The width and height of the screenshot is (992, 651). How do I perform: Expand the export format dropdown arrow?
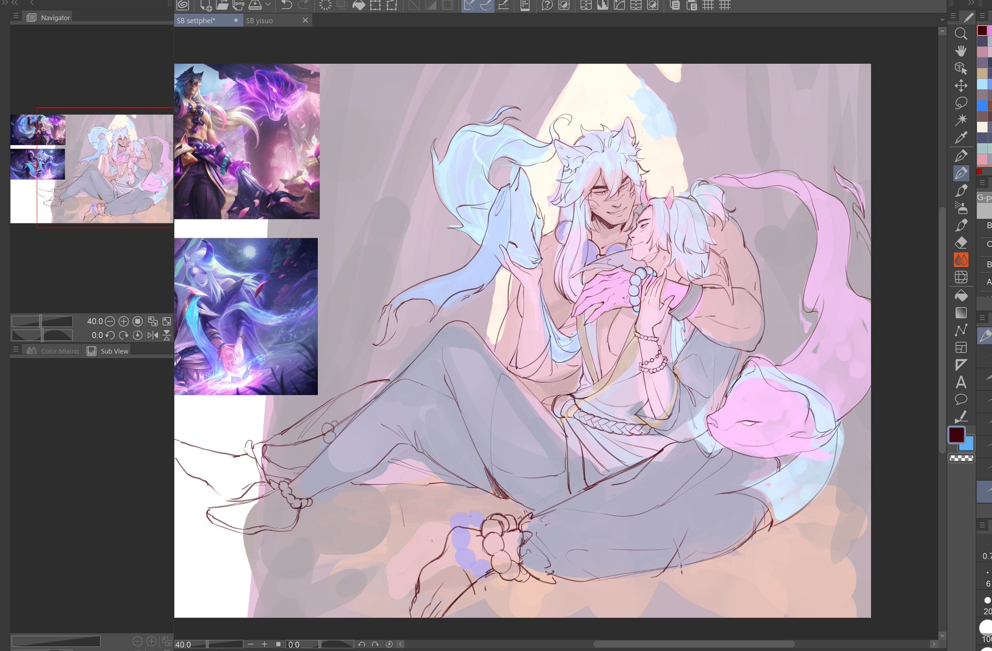tap(268, 5)
